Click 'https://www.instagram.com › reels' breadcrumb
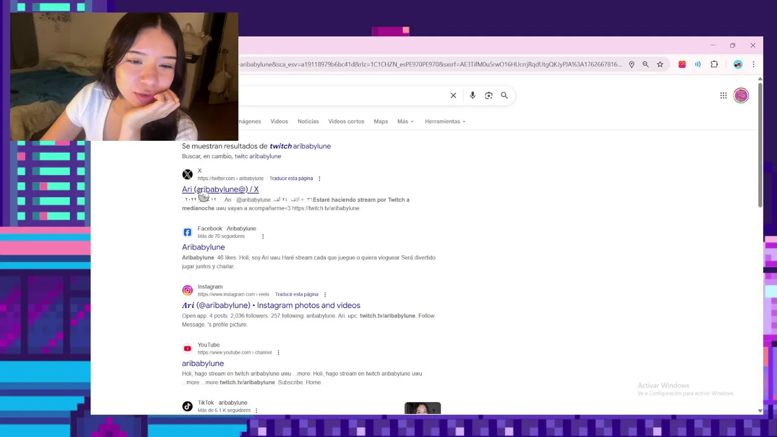 233,294
